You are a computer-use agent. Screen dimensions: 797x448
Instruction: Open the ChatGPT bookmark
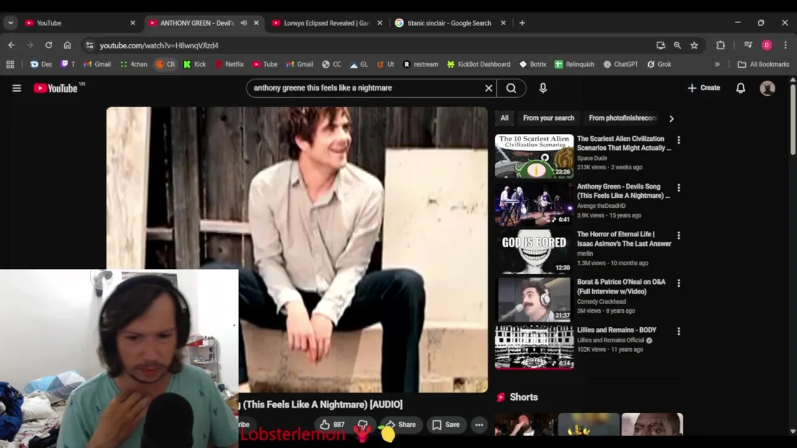point(620,64)
